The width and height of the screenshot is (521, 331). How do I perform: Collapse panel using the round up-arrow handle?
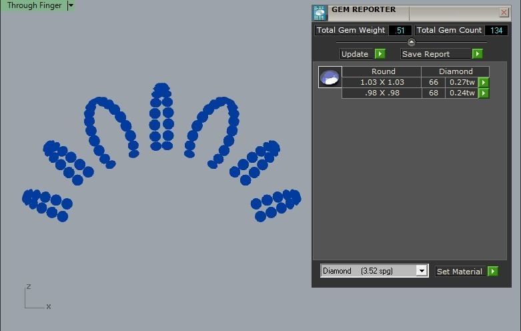point(412,42)
